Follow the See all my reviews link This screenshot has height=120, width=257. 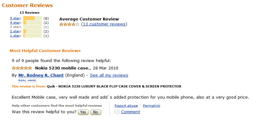[x=109, y=75]
